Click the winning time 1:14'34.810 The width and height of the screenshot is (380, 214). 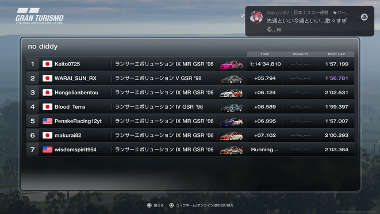click(265, 64)
